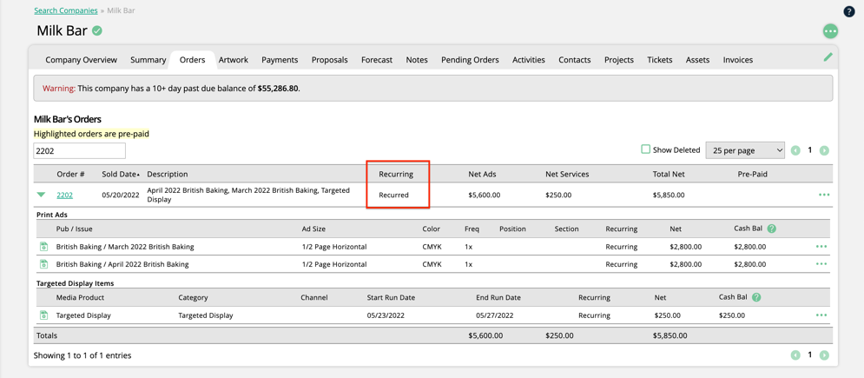The width and height of the screenshot is (864, 378).
Task: Open the Assets tab
Action: point(697,59)
